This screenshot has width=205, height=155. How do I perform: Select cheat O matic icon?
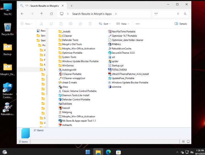coord(60,83)
